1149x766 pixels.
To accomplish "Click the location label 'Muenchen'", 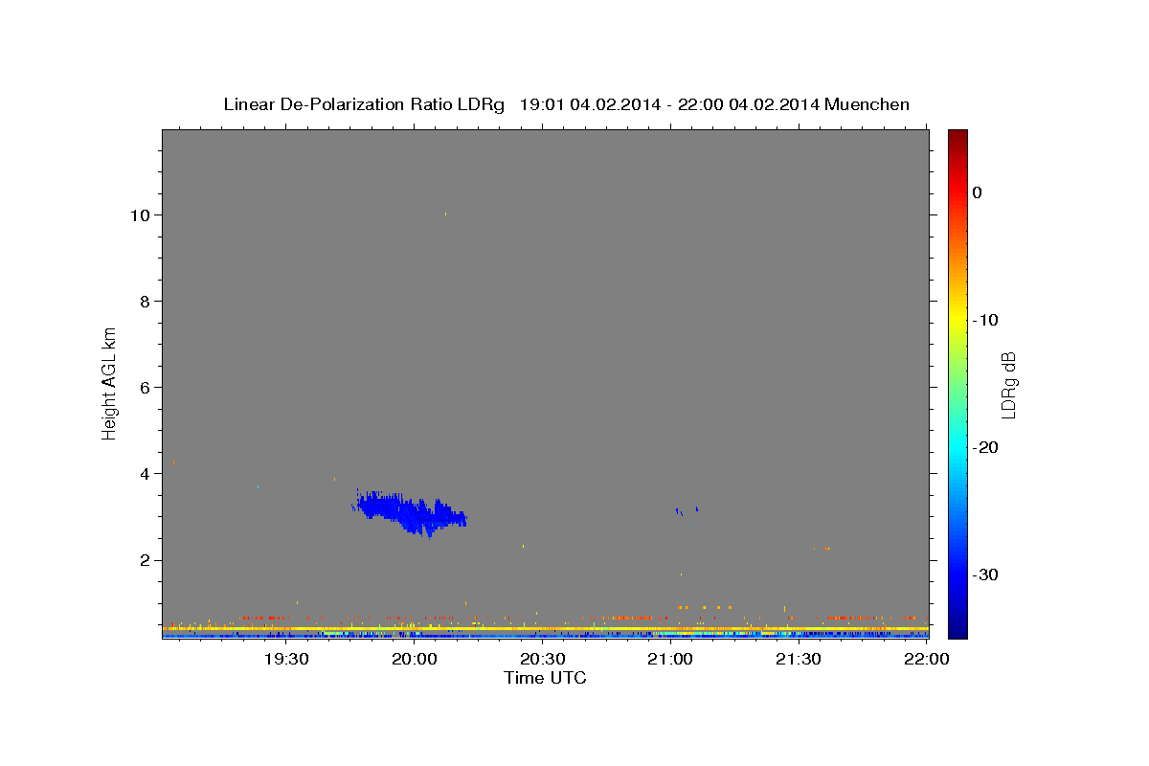I will tap(867, 104).
